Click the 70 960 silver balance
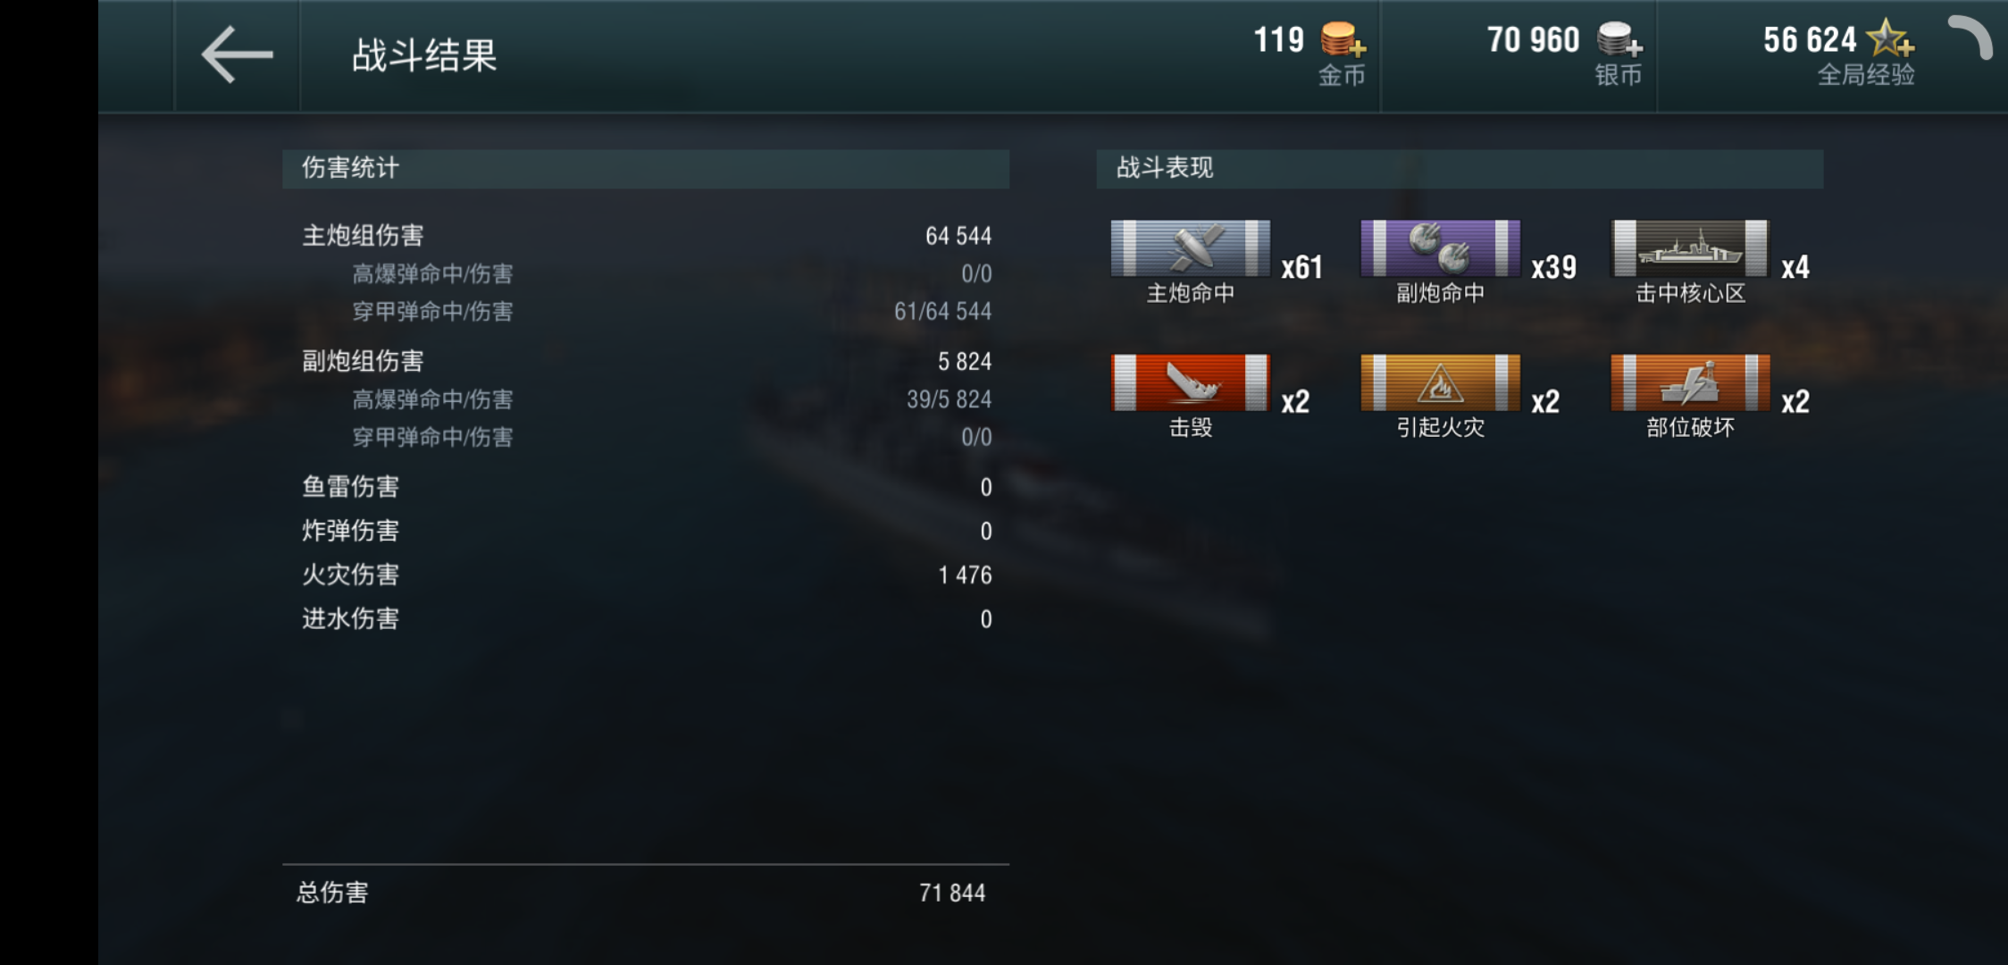The width and height of the screenshot is (2008, 965). click(x=1533, y=40)
